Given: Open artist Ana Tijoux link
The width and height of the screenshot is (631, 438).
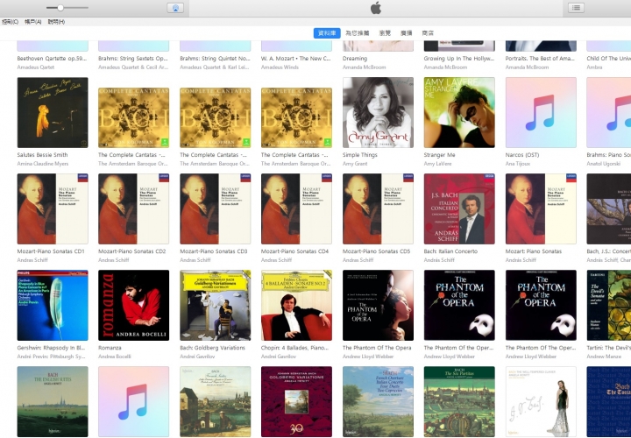Looking at the screenshot, I should tap(518, 164).
